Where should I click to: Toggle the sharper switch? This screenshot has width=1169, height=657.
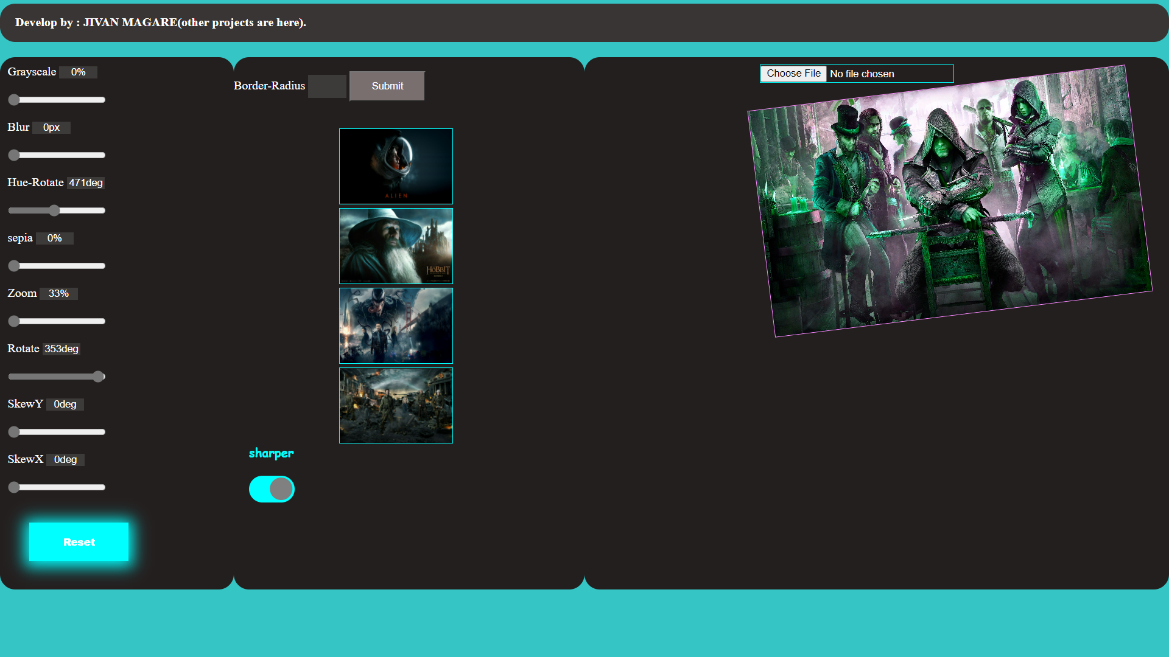272,489
